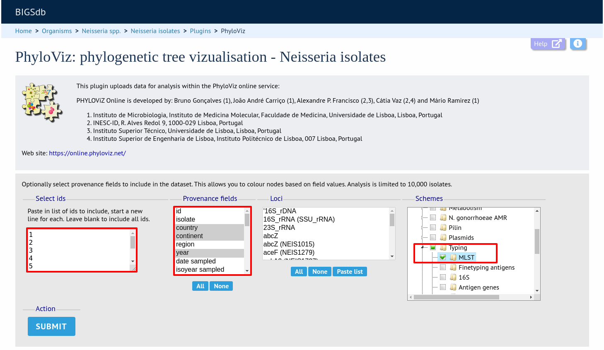Select 'id' in Provenance fields
Screen dimensions: 604x350
tap(210, 211)
